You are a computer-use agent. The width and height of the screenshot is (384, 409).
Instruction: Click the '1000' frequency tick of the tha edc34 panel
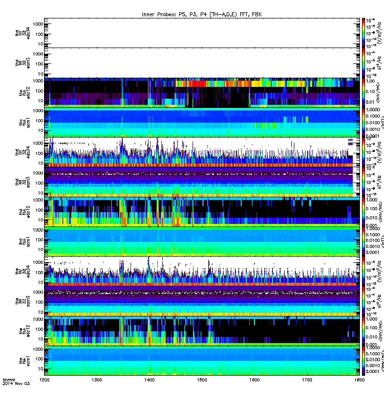point(38,24)
